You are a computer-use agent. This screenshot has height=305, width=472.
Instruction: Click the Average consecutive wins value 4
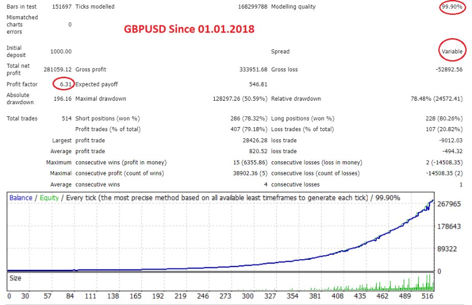click(x=265, y=185)
